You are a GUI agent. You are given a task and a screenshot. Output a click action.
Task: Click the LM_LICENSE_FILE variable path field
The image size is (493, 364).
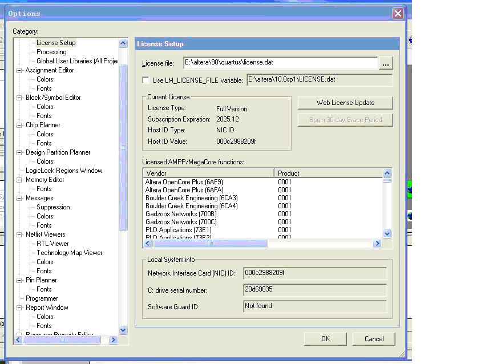pyautogui.click(x=320, y=80)
